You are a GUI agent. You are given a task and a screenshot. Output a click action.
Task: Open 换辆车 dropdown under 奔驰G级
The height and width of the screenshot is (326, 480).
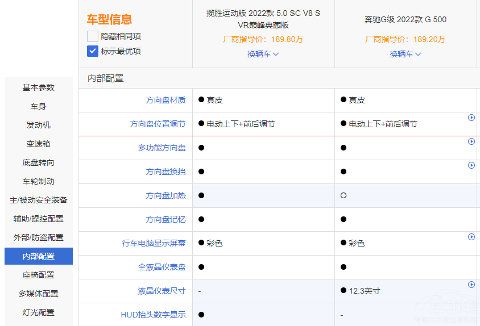pyautogui.click(x=405, y=54)
